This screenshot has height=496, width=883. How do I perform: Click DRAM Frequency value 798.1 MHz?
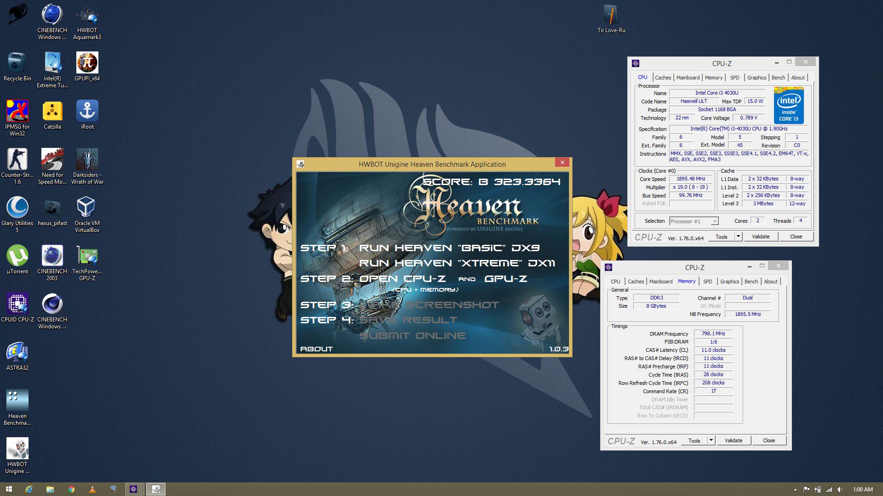[713, 334]
